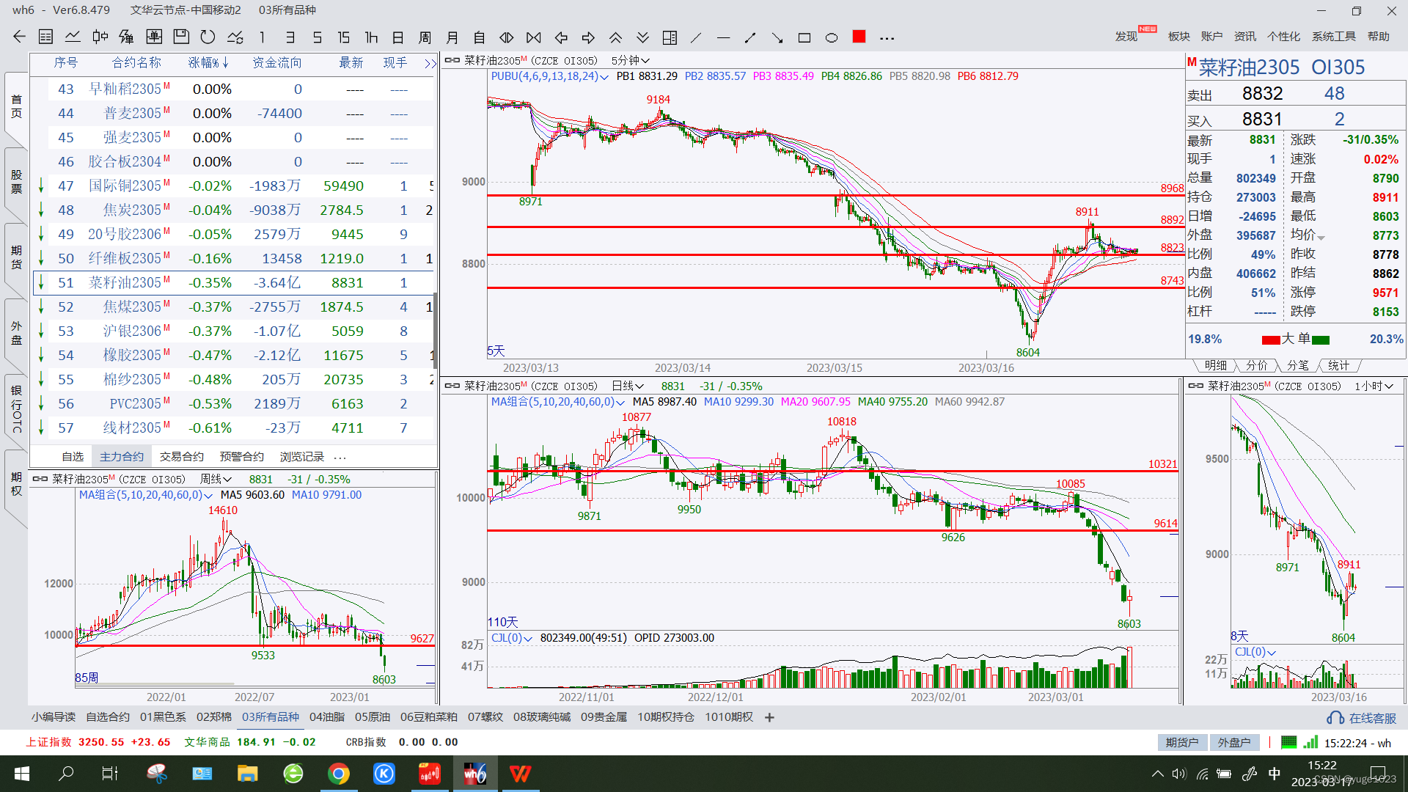Sort by 涨幅% column header
Viewport: 1408px width, 792px height.
(208, 63)
